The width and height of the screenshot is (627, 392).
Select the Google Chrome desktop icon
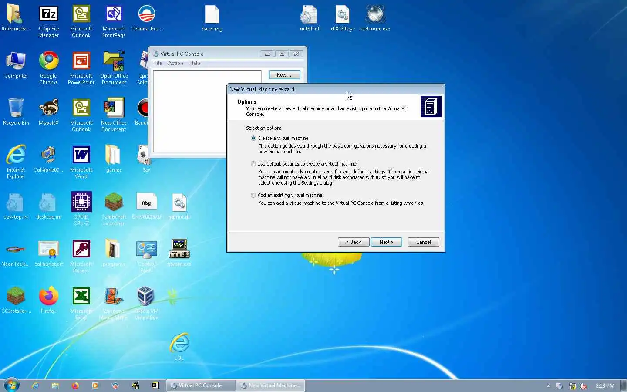[48, 68]
